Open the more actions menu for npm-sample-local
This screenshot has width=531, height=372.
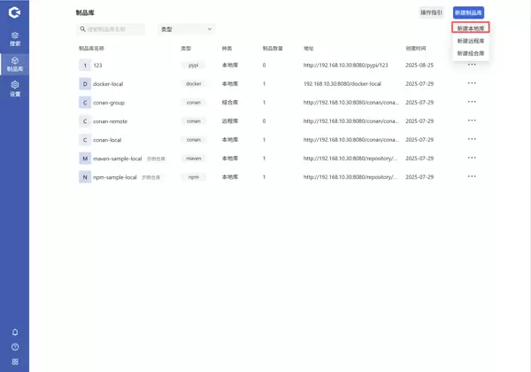[472, 176]
